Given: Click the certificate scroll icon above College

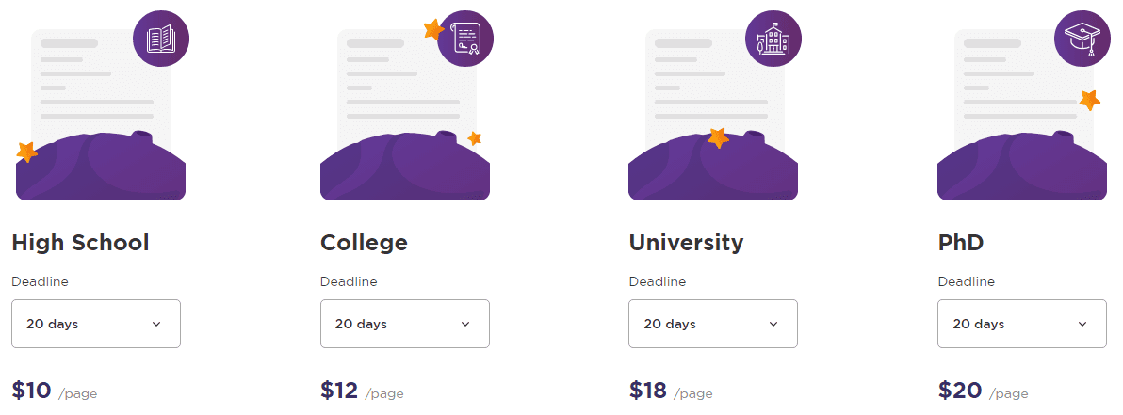Looking at the screenshot, I should [x=466, y=39].
